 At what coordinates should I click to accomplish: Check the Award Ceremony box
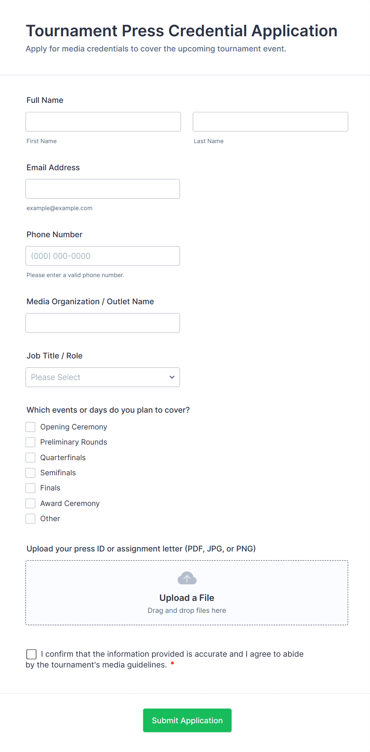point(31,504)
